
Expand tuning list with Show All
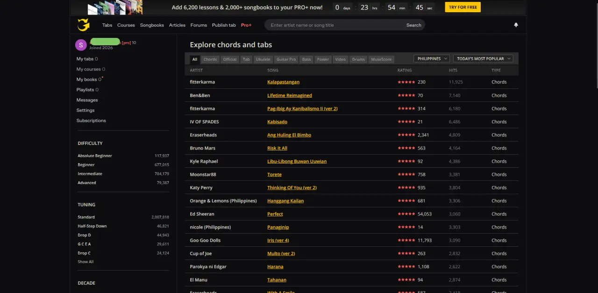85,262
